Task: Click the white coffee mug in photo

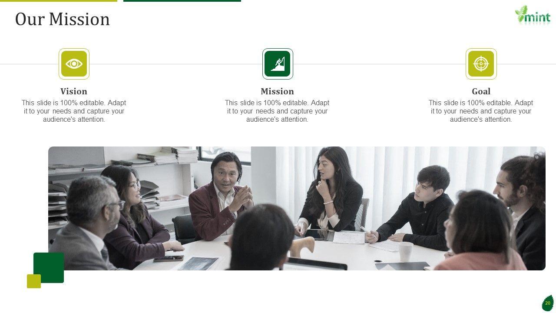Action: point(406,251)
